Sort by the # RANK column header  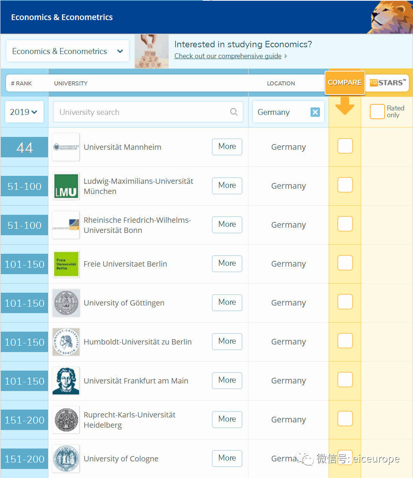click(22, 84)
